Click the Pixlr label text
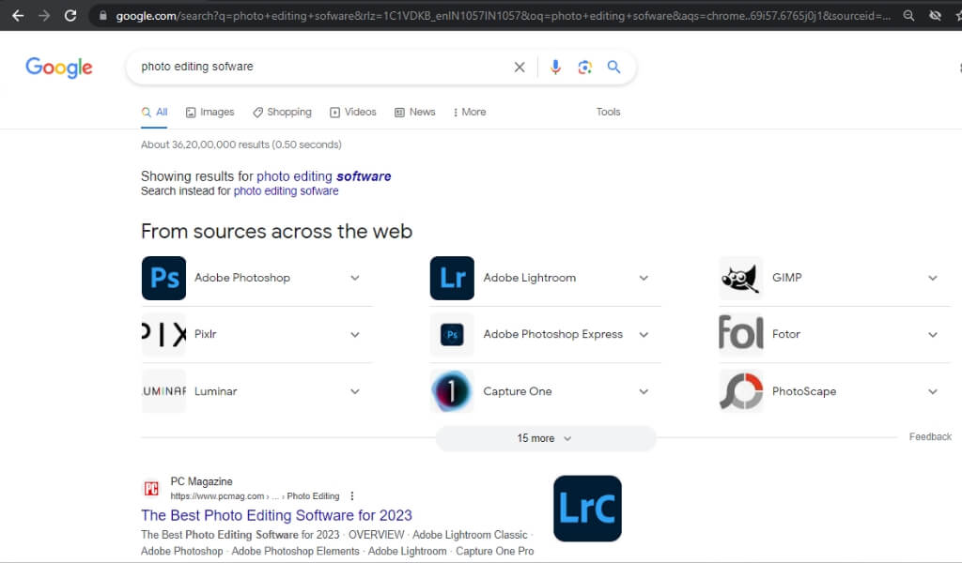 point(206,334)
